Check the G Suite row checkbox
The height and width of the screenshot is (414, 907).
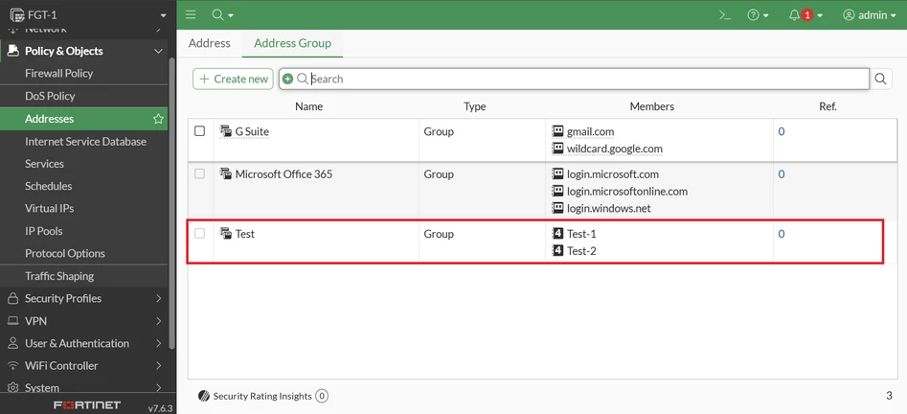click(199, 131)
